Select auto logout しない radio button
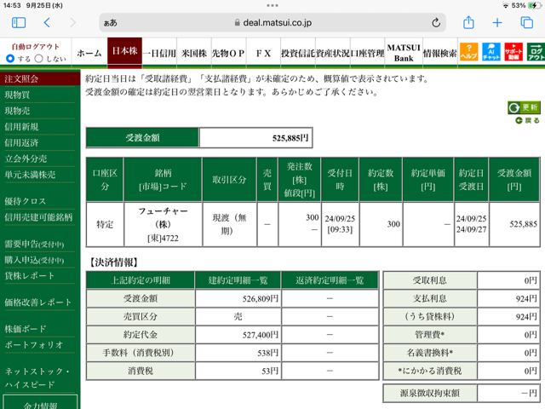The height and width of the screenshot is (409, 545). 39,59
